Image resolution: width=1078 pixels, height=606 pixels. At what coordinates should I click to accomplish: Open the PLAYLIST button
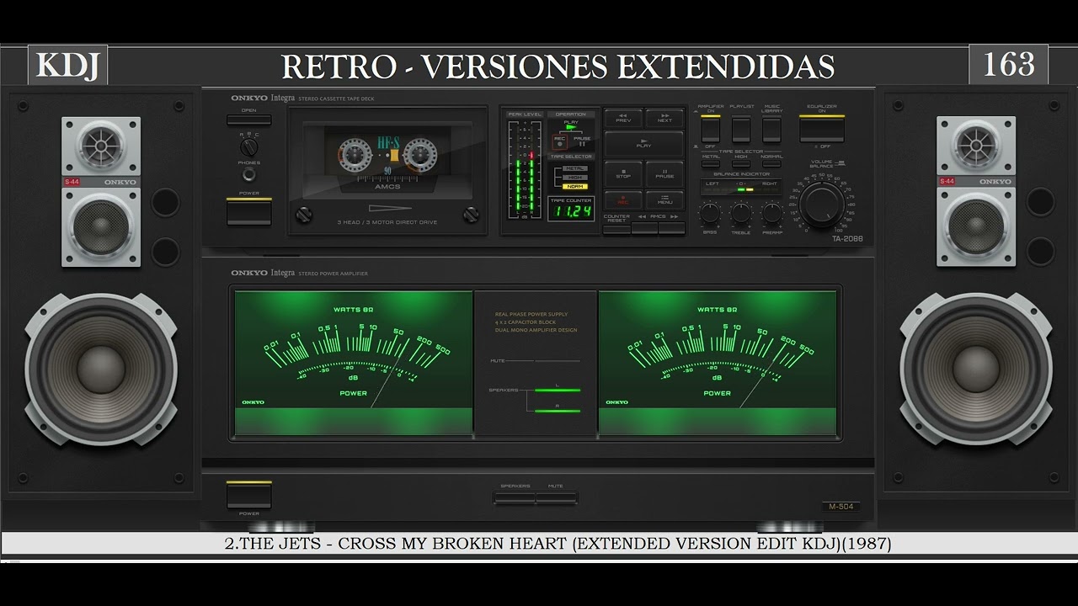coord(741,129)
